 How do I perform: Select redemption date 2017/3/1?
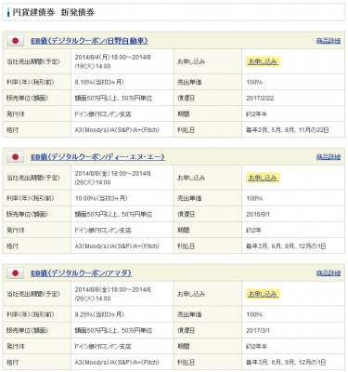pyautogui.click(x=258, y=330)
